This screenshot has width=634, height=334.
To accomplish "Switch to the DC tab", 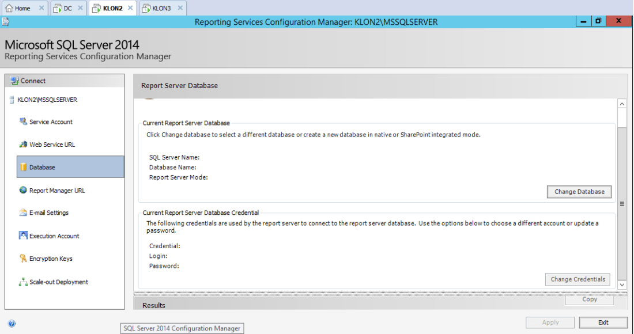I will [x=63, y=8].
